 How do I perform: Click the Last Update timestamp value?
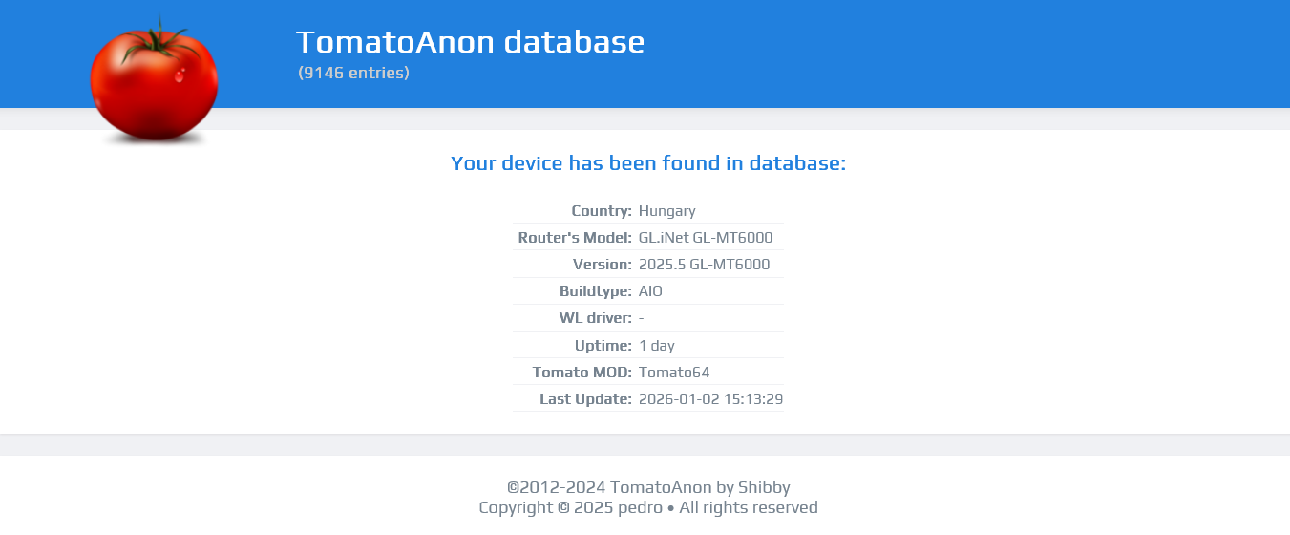point(710,399)
